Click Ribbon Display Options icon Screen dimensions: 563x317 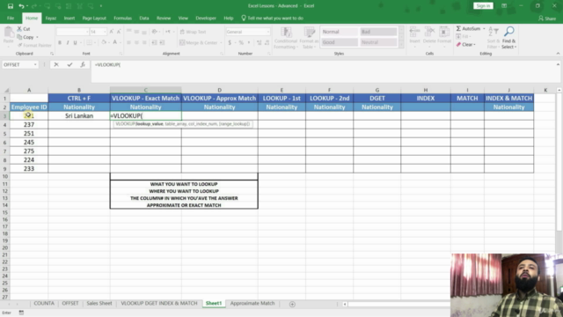[504, 6]
